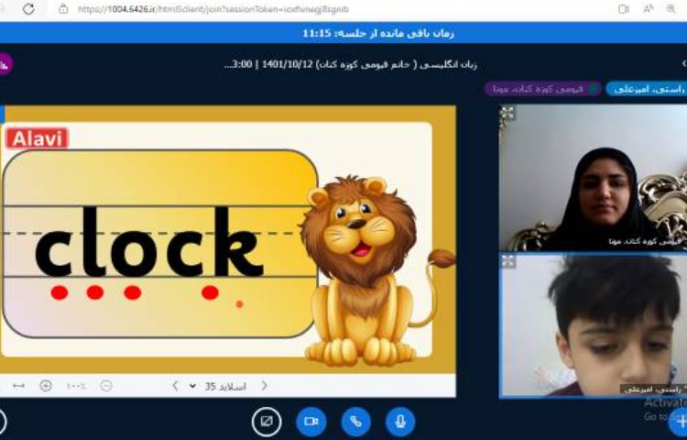The image size is (687, 440).
Task: Select the purple presenter name chip
Action: (x=543, y=89)
